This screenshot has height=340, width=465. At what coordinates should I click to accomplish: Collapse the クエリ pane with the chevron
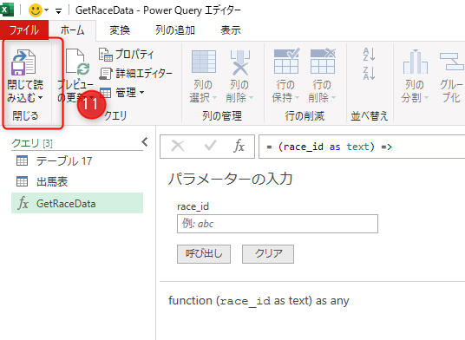pos(145,142)
